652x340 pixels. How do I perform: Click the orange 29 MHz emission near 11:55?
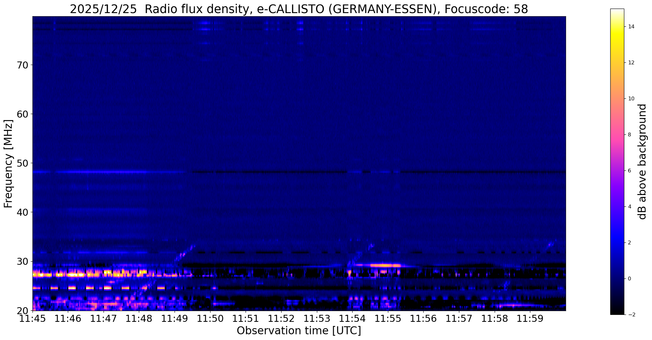(385, 265)
